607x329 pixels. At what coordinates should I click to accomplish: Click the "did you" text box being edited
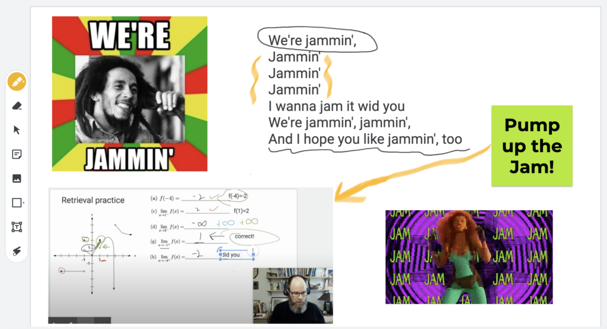point(237,255)
